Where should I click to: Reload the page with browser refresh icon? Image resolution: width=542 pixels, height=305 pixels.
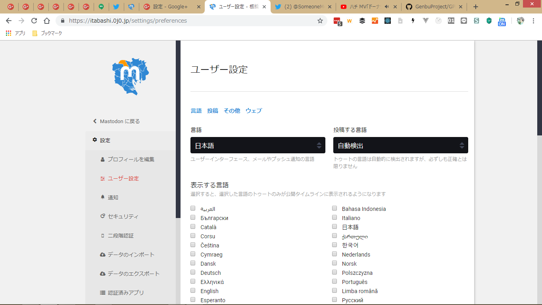tap(34, 21)
